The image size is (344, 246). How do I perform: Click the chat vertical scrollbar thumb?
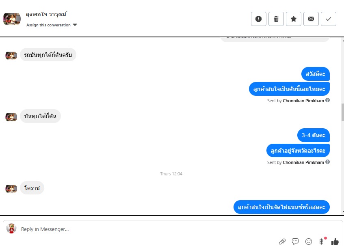coord(342,112)
